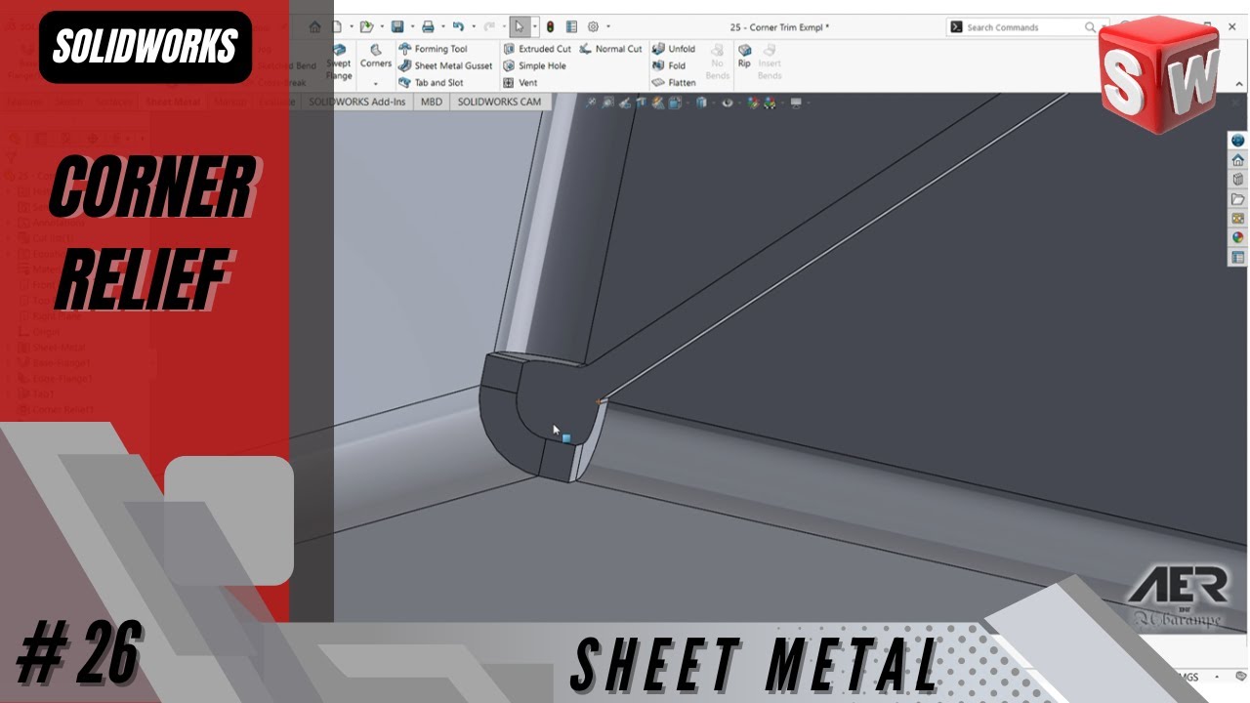Open File Explorer folder task pane tab
The width and height of the screenshot is (1250, 703).
tap(1238, 199)
